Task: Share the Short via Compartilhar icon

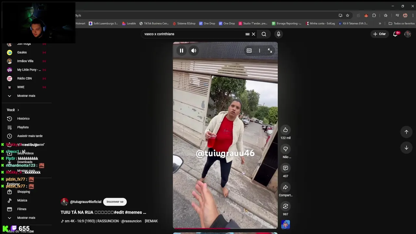Action: point(285,187)
